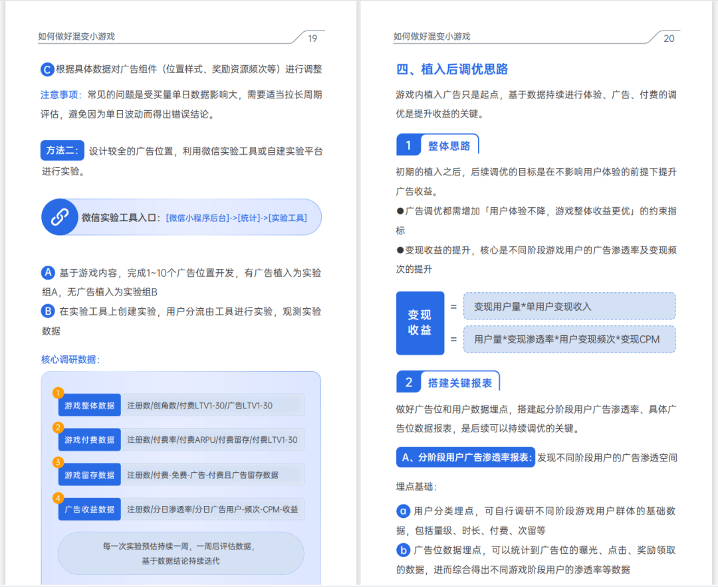Open the [微信小程序后台]->[统计]->[实验工具] link
Viewport: 718px width, 587px height.
tap(236, 217)
